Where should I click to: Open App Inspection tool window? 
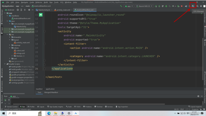pyautogui.click(x=122, y=107)
